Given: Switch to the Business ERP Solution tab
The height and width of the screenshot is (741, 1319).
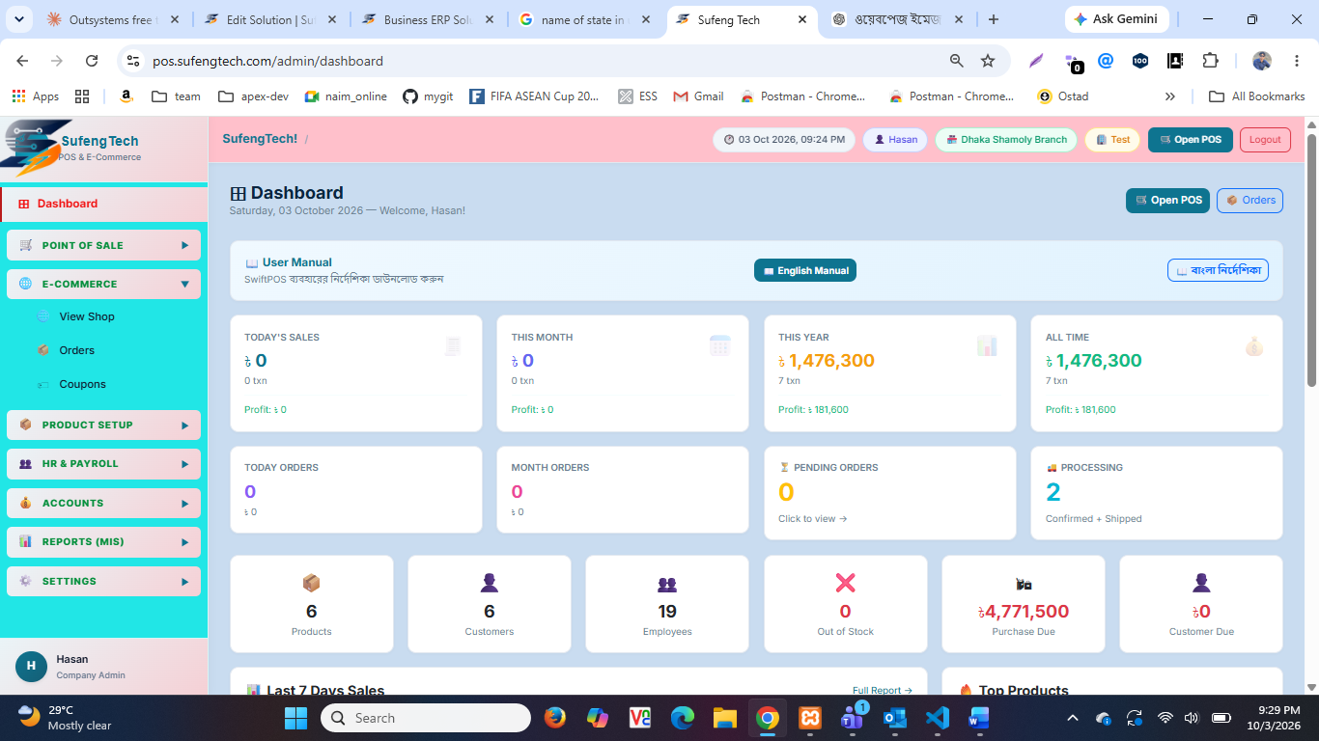Looking at the screenshot, I should pyautogui.click(x=430, y=19).
